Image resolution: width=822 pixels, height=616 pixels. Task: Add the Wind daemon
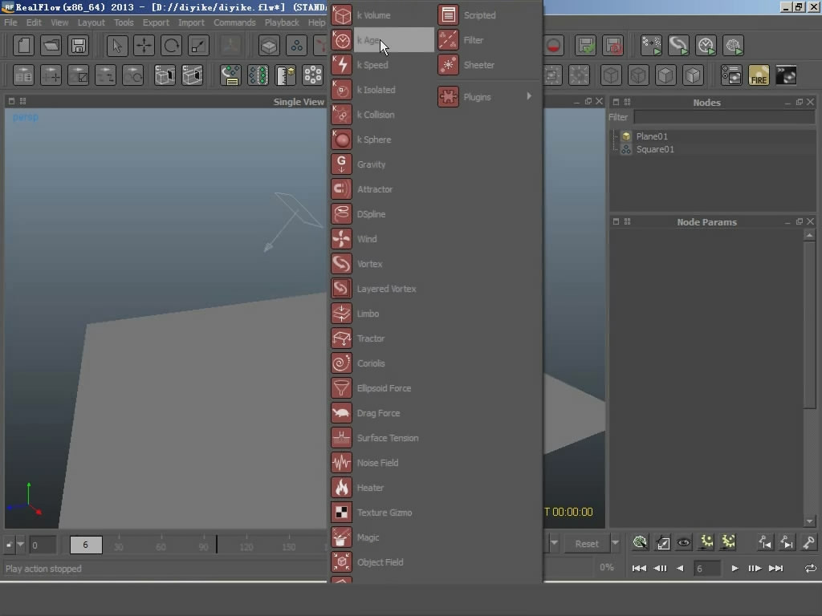click(382, 239)
